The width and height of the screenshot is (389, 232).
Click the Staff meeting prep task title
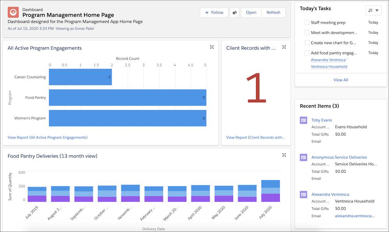coord(328,23)
